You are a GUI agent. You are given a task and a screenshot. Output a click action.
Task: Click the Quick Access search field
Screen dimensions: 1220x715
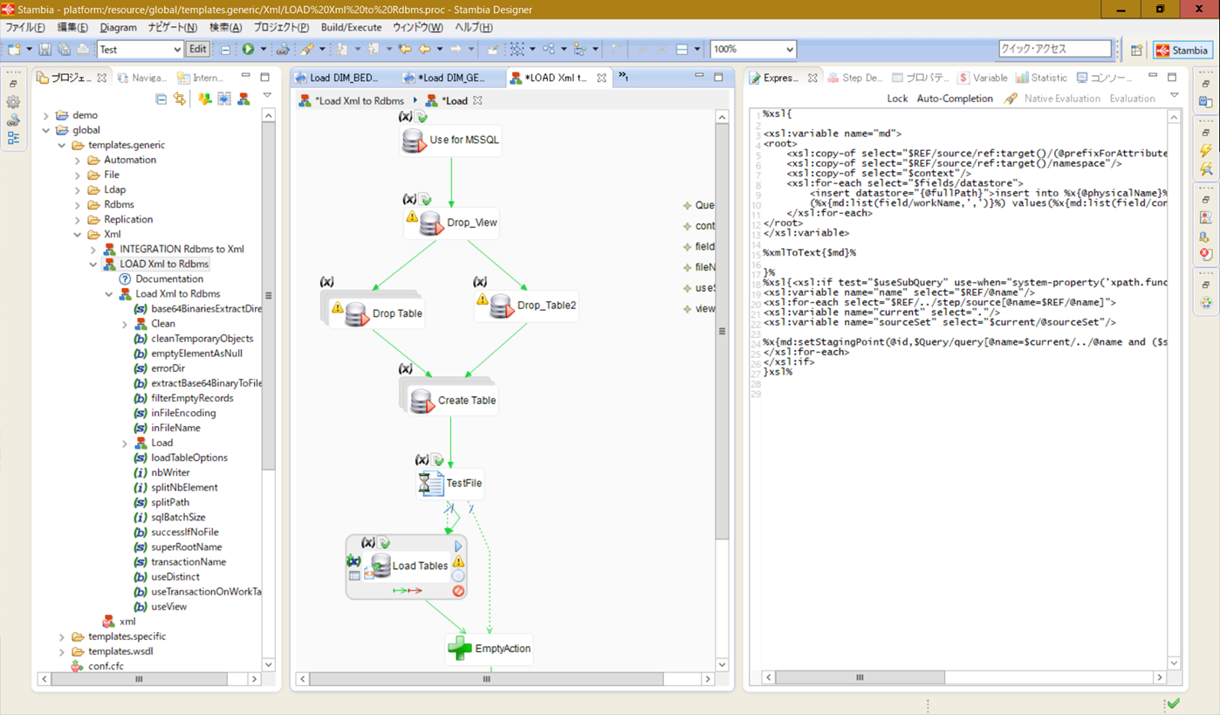[1054, 49]
